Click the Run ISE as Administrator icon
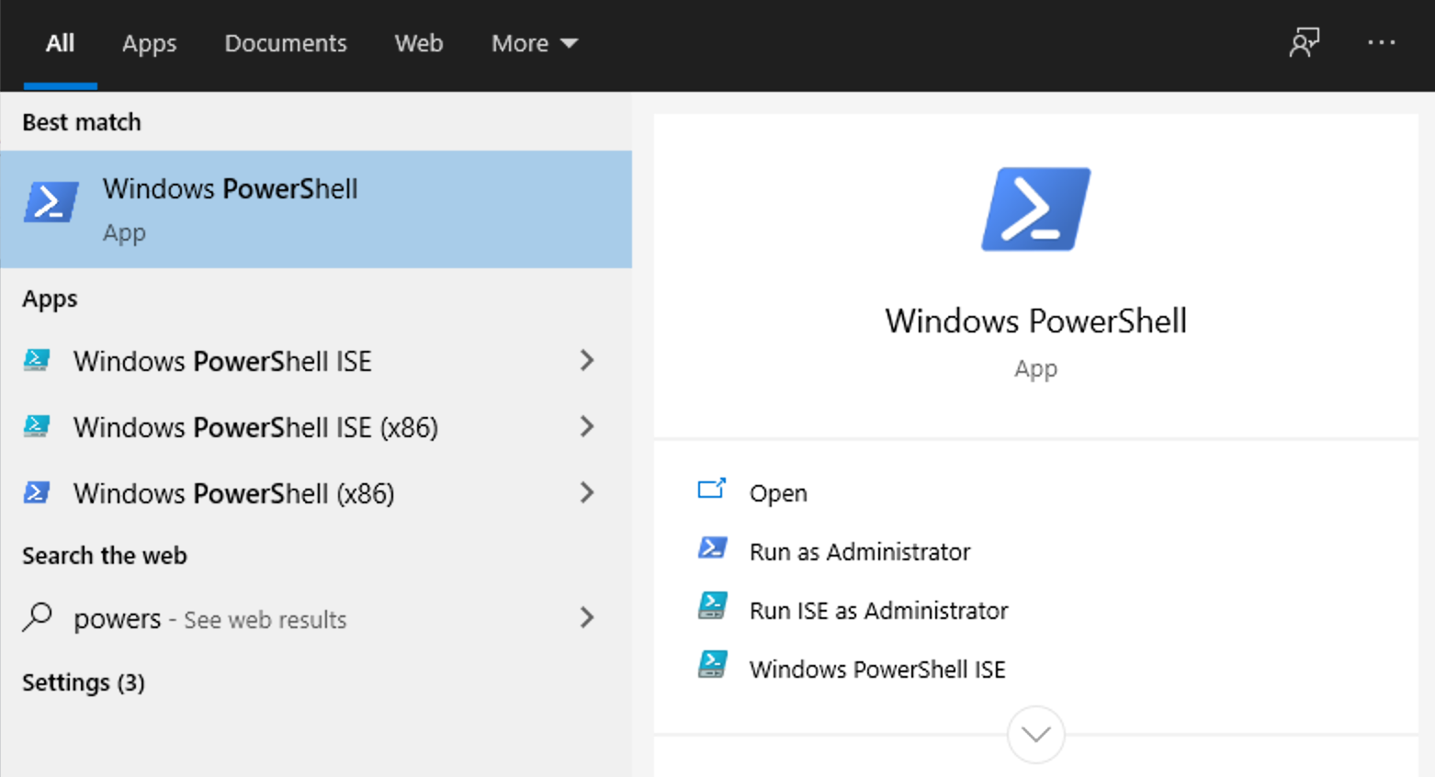Viewport: 1435px width, 777px height. tap(712, 605)
